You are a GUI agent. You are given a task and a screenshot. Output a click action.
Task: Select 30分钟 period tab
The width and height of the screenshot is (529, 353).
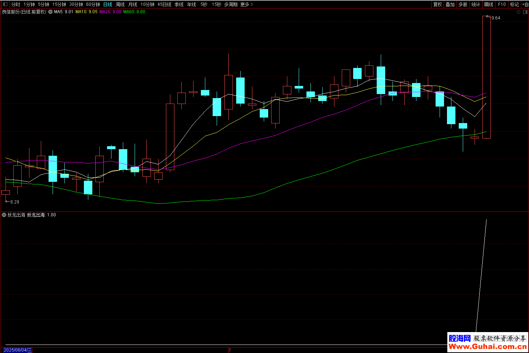coord(76,4)
